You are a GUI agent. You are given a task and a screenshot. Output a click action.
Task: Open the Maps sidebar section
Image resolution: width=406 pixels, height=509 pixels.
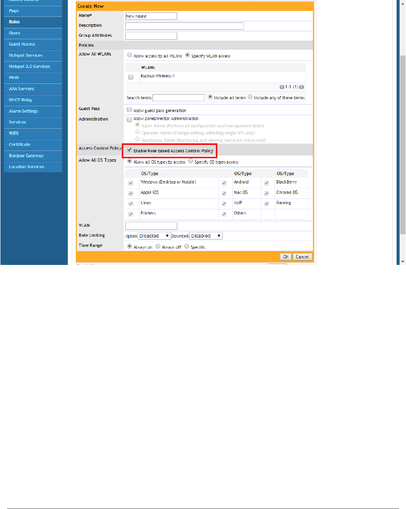33,11
